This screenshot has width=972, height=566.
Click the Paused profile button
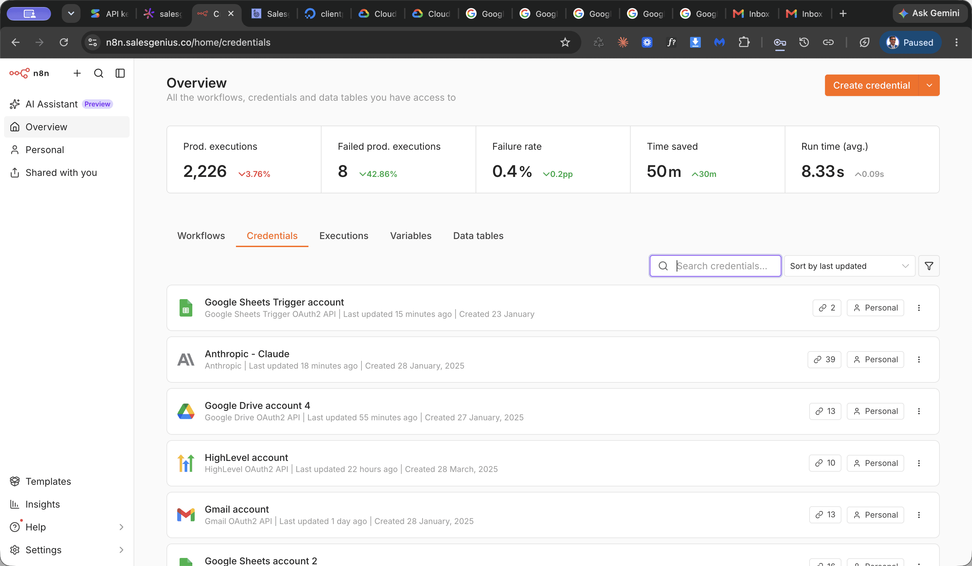point(910,42)
